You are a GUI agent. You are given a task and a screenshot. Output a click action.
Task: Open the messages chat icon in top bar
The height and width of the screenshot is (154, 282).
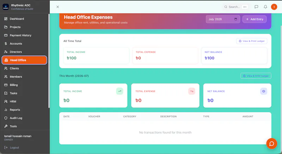[x=256, y=7]
